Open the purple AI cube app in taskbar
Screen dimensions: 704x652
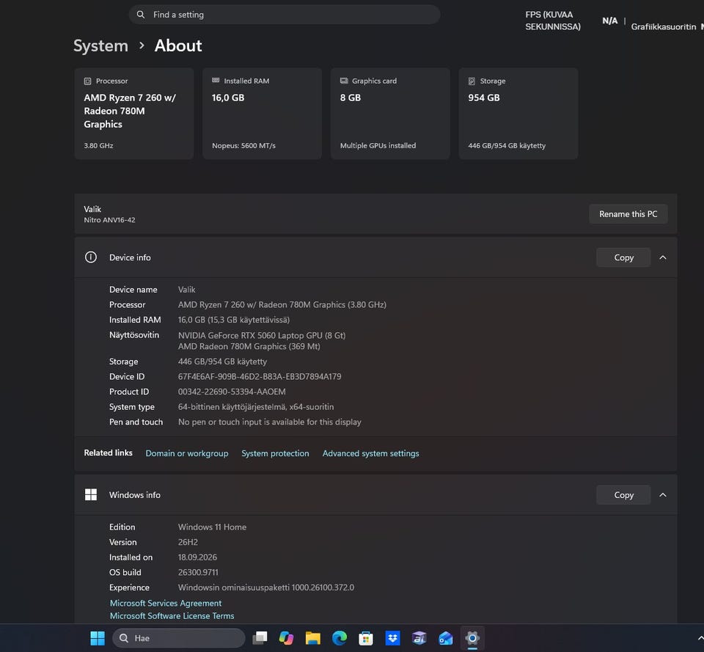click(x=419, y=638)
